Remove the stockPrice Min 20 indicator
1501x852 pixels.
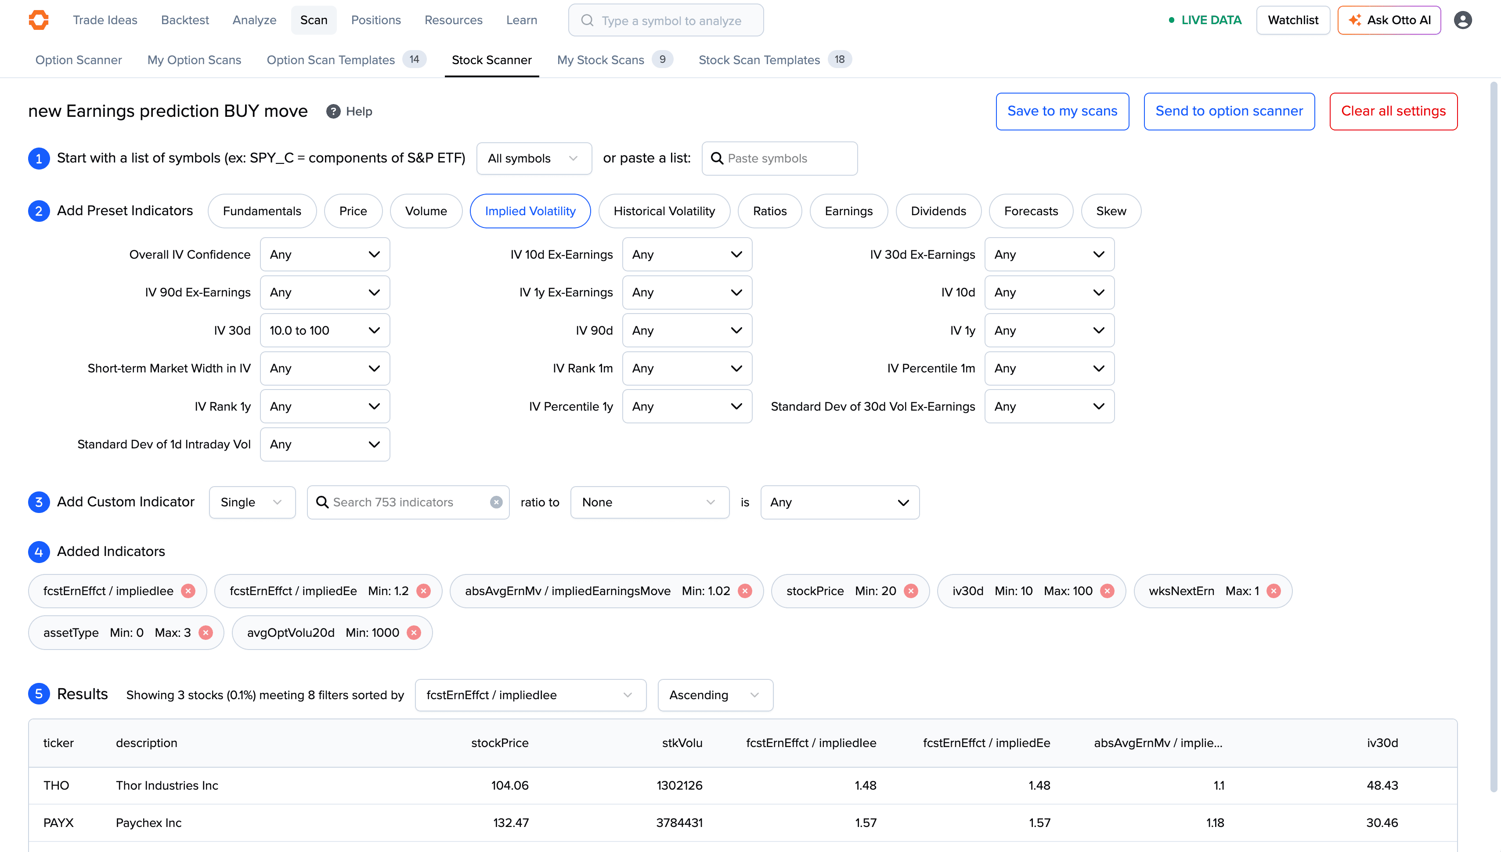(911, 591)
